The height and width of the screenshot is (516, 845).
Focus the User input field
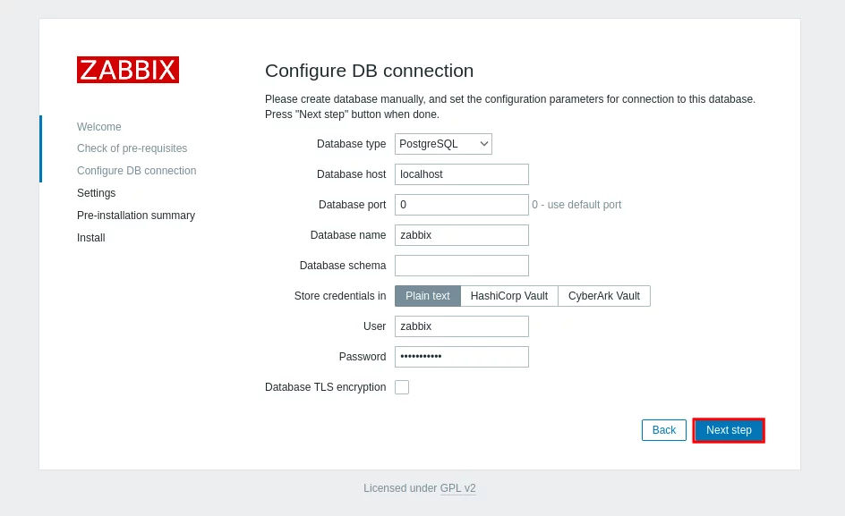[x=461, y=326]
